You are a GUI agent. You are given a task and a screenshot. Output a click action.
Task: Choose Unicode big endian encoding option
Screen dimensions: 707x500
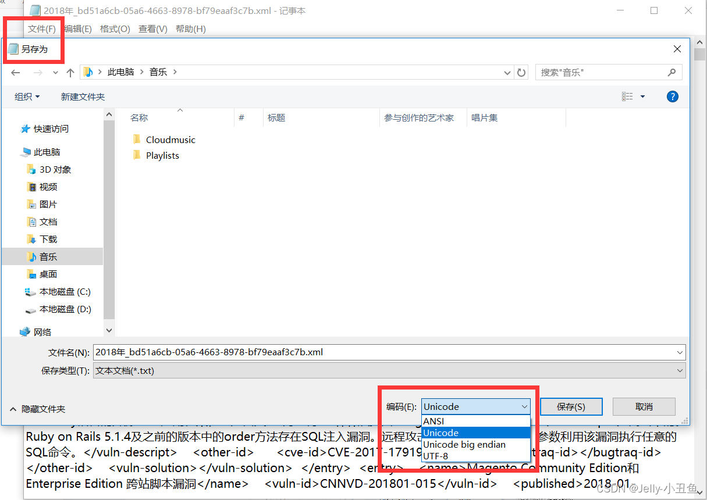476,444
